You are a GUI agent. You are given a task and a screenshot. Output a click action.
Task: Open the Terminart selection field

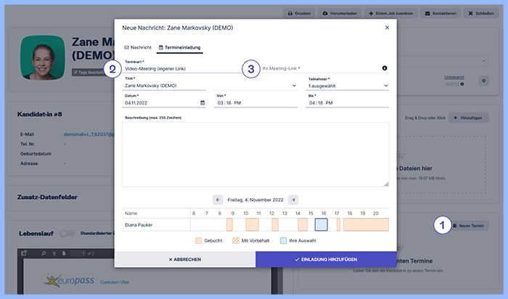coord(181,68)
